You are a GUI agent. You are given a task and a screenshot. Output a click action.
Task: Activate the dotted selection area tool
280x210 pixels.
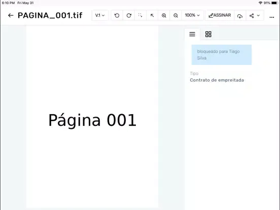tap(141, 16)
